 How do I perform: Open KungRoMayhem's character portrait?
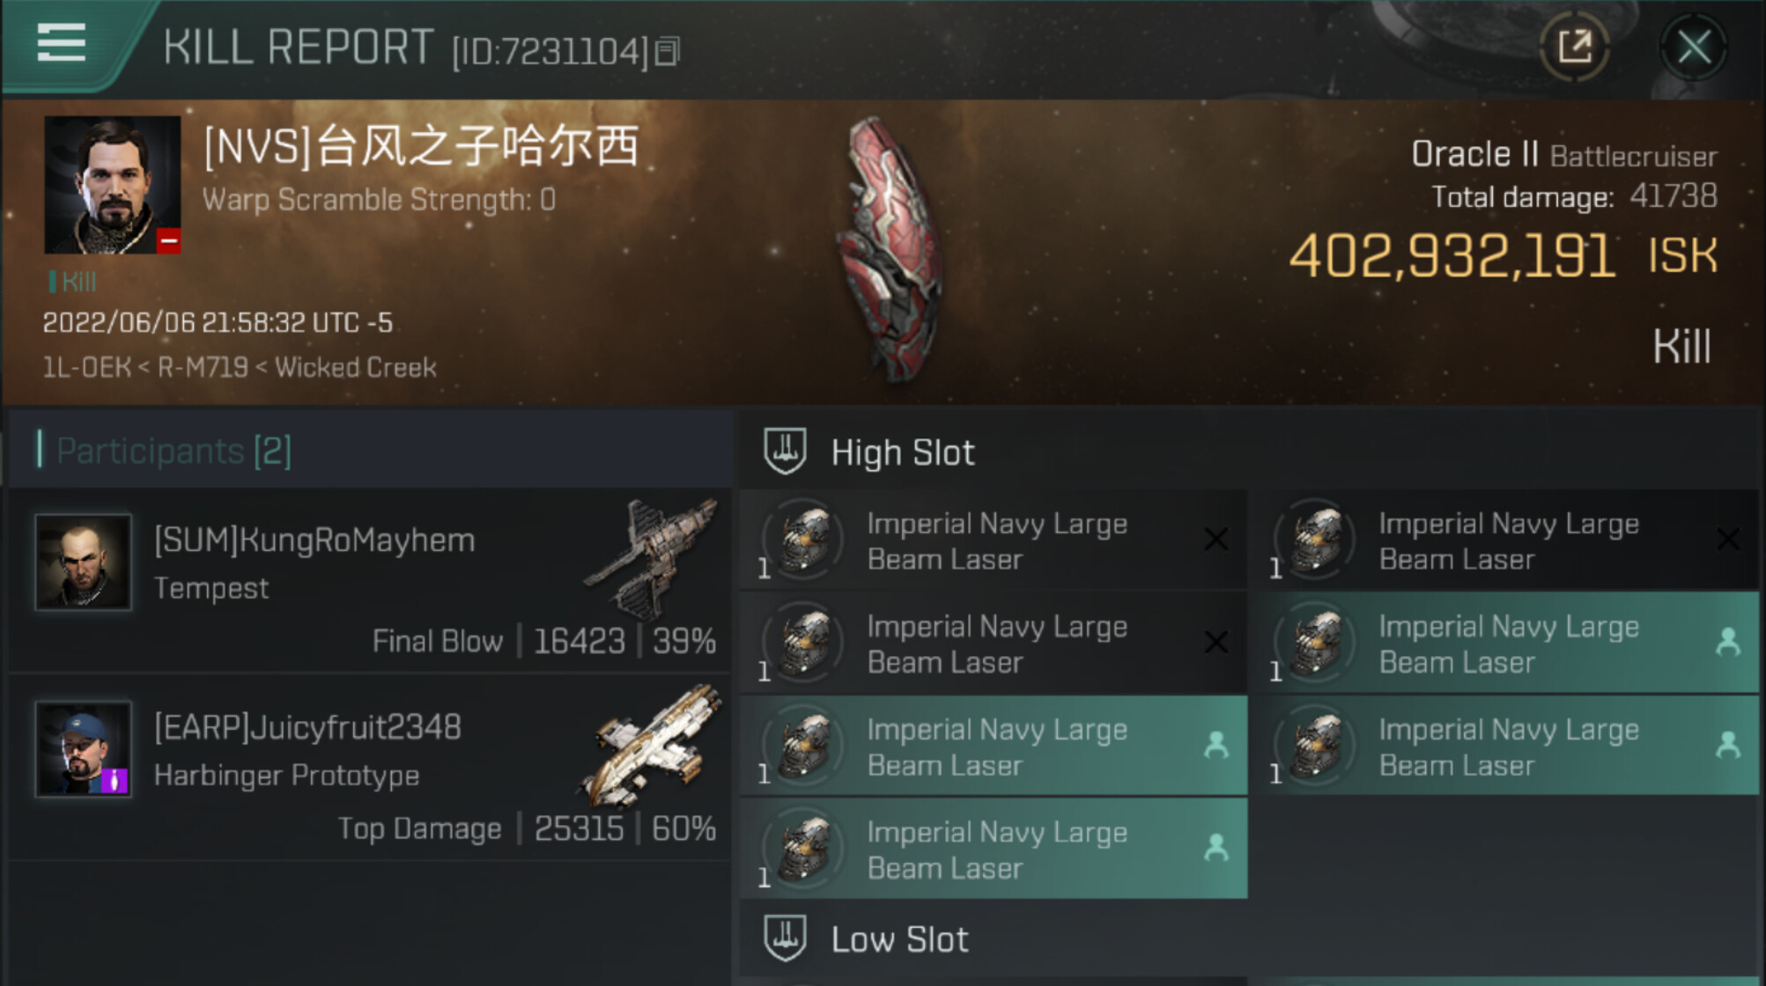[83, 562]
